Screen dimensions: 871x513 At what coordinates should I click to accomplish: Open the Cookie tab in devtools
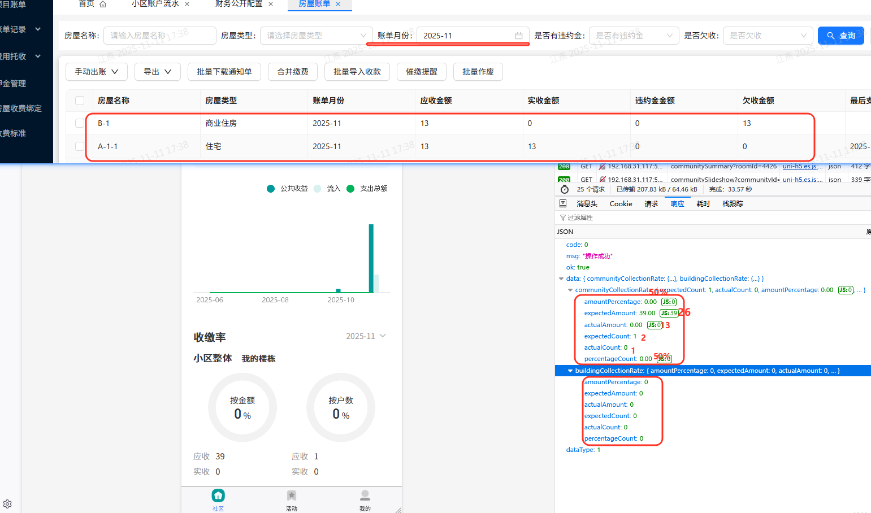[621, 203]
